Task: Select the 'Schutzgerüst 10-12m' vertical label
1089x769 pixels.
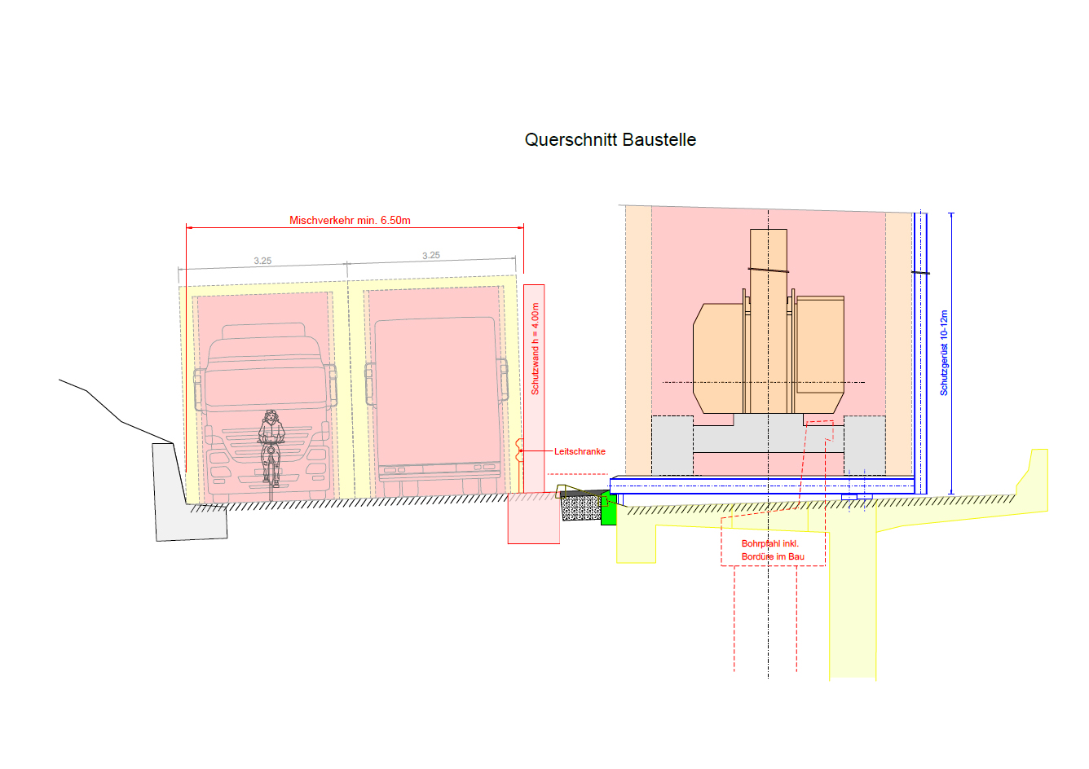Action: [944, 353]
